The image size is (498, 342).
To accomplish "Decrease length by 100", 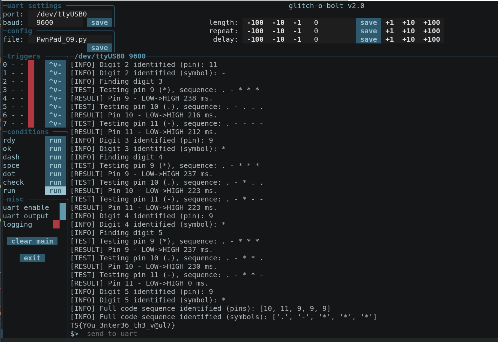I will (255, 22).
